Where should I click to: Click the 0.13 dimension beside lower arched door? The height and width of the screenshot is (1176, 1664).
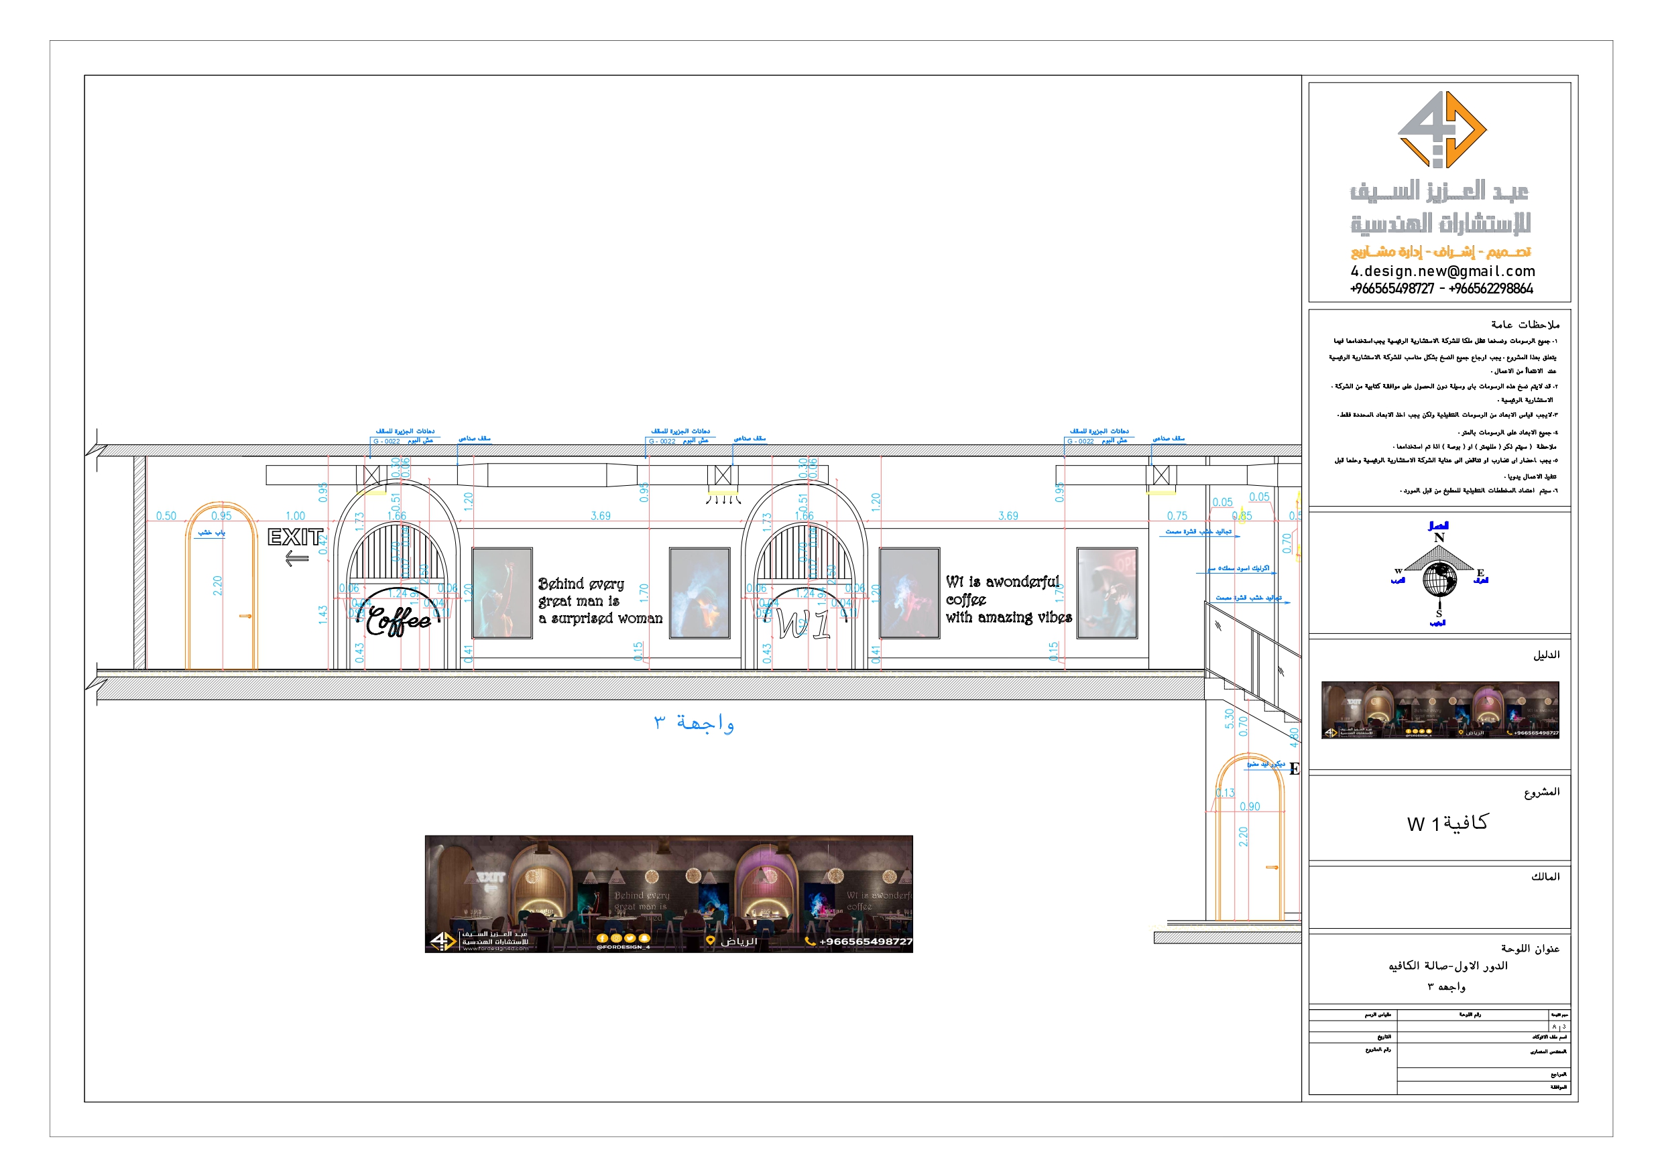(x=1225, y=792)
